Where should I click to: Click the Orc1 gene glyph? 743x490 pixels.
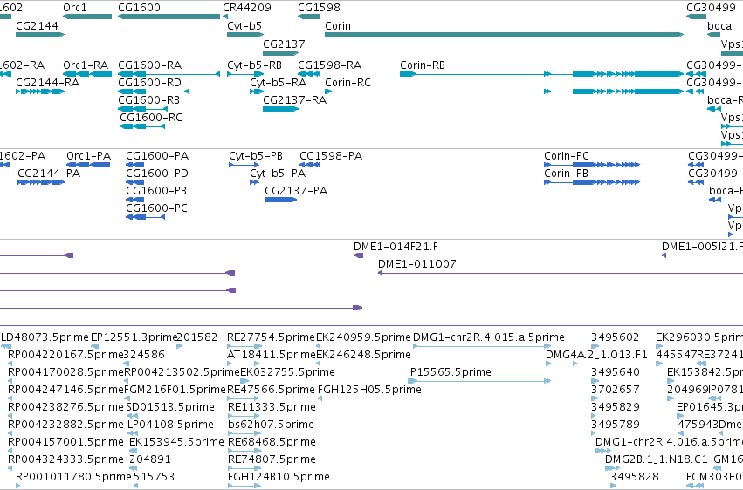pos(87,17)
